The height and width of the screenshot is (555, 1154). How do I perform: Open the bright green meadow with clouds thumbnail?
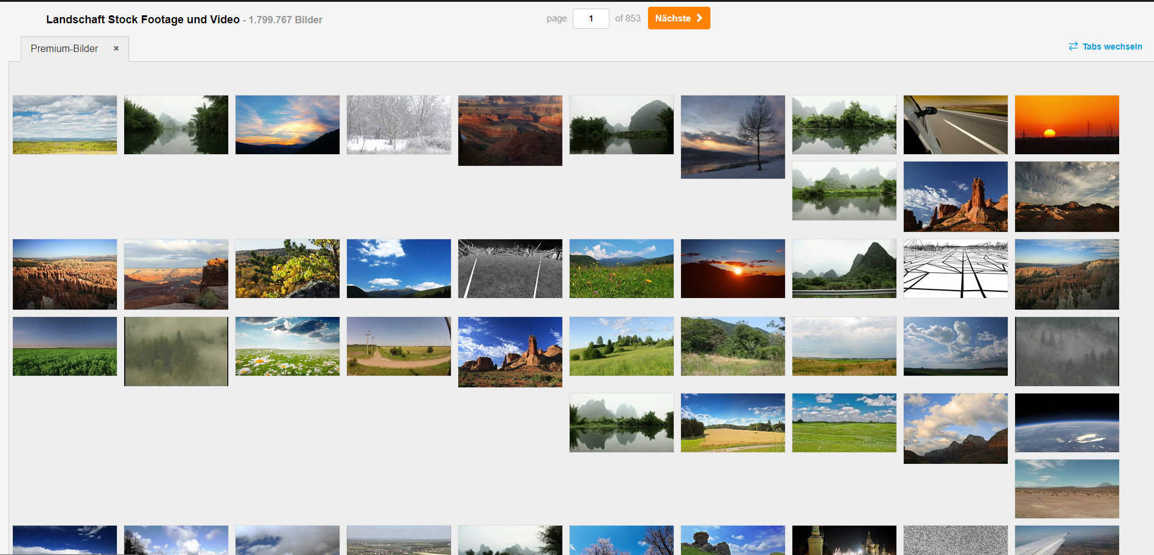tap(844, 423)
